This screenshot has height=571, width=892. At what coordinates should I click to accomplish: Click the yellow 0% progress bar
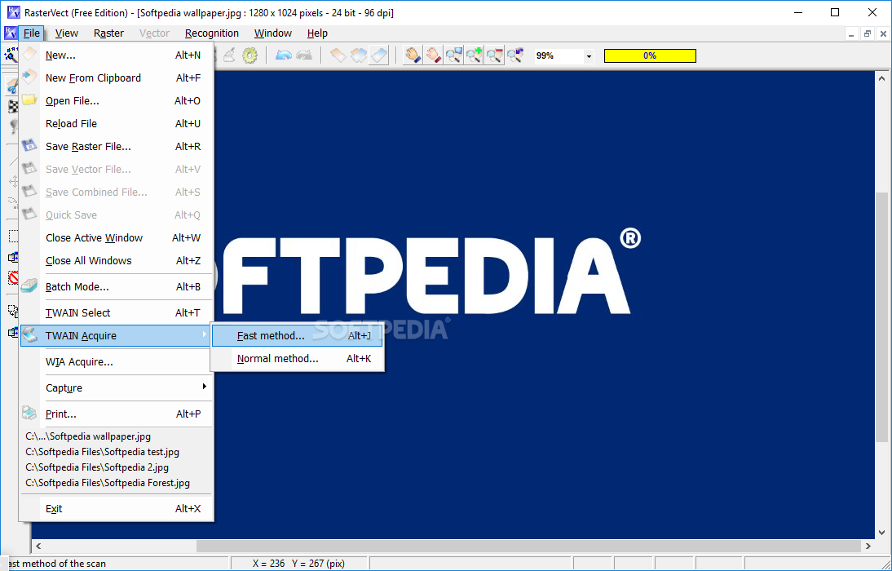click(x=650, y=55)
